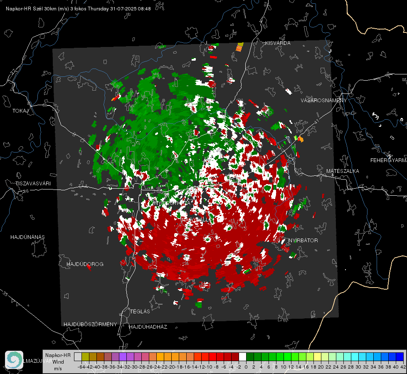407x374 pixels.
Task: Click the legend value label 42
Action: (403, 367)
